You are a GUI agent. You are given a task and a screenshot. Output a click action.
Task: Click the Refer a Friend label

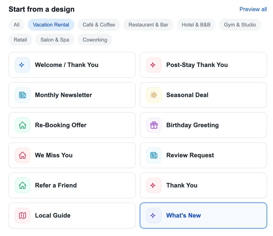pos(56,185)
